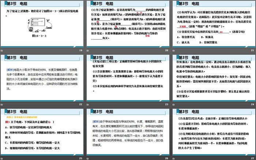
Task: Click the animation star icon under slide 27
Action: pyautogui.click(x=174, y=157)
